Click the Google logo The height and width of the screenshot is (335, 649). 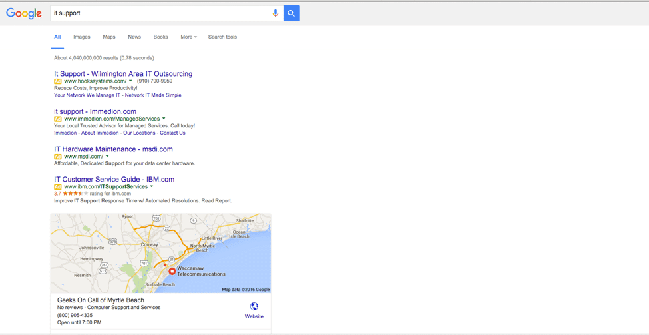(23, 13)
